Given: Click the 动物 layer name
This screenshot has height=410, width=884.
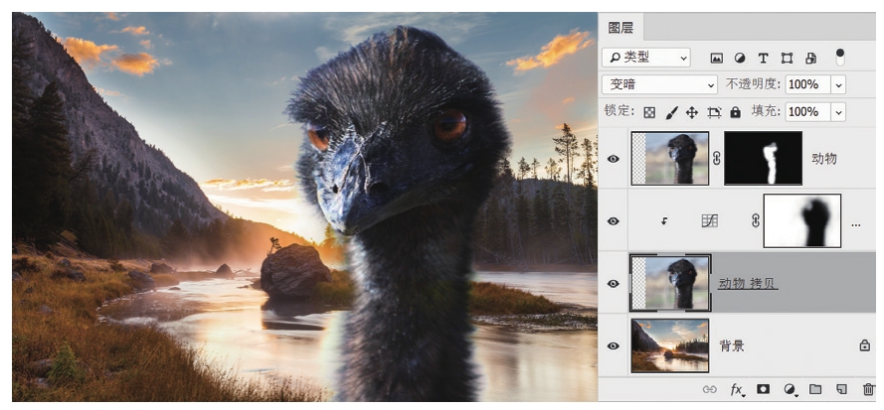Looking at the screenshot, I should click(x=823, y=159).
